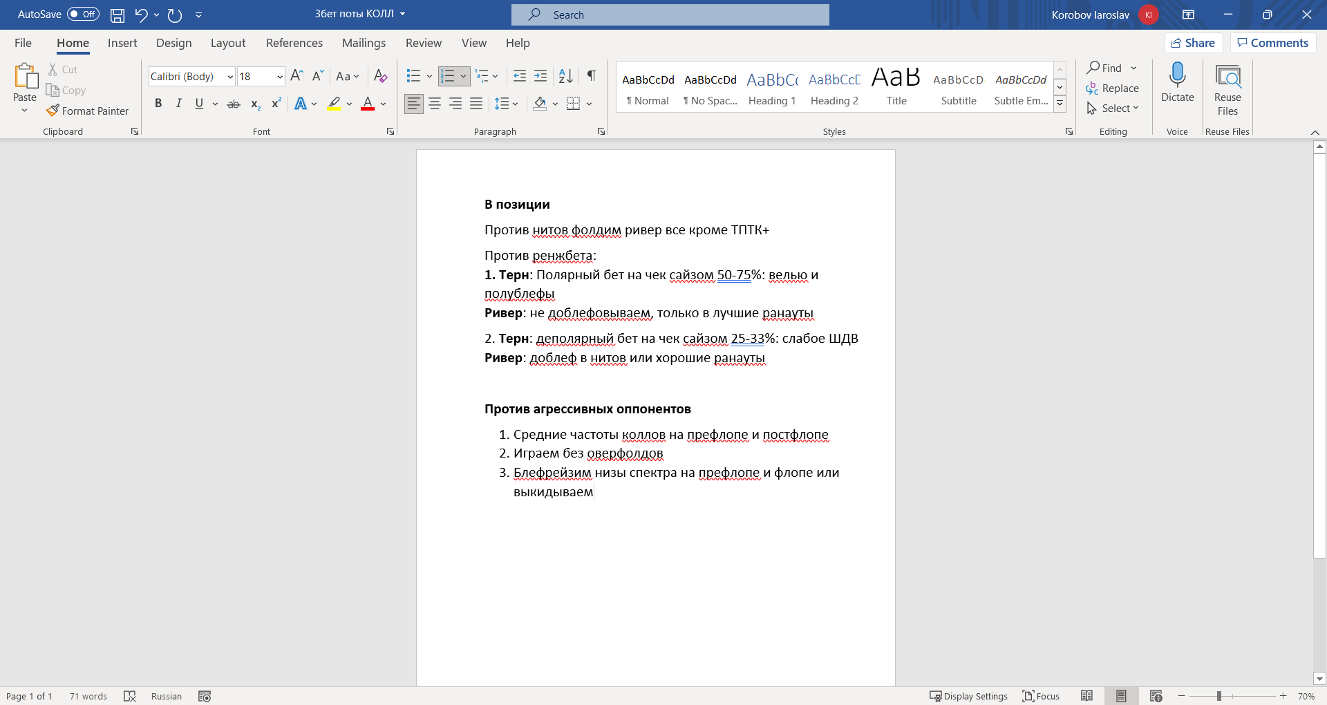1327x705 pixels.
Task: Open the File menu
Action: click(x=23, y=43)
